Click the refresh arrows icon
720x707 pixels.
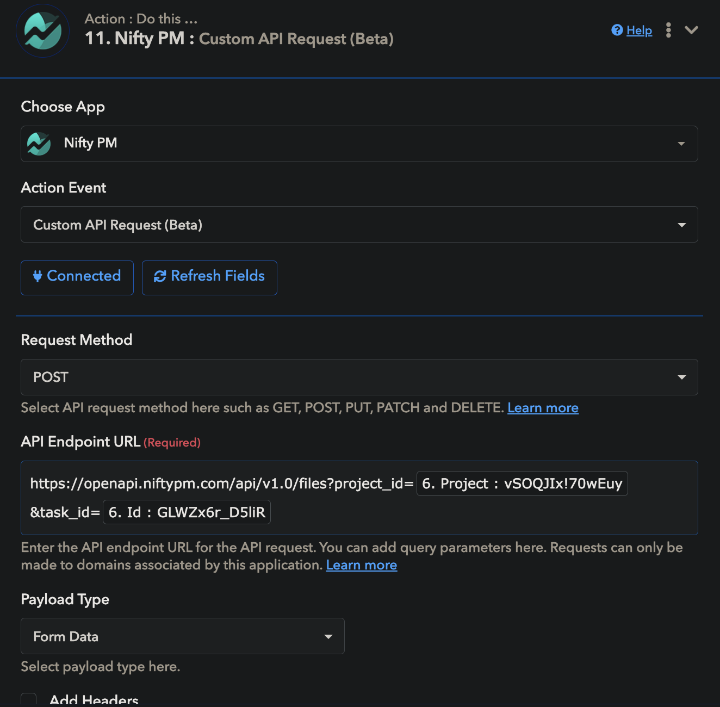click(x=160, y=276)
